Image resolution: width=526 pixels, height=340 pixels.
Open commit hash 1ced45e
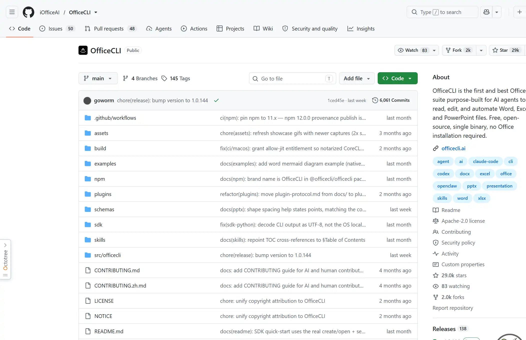coord(336,100)
